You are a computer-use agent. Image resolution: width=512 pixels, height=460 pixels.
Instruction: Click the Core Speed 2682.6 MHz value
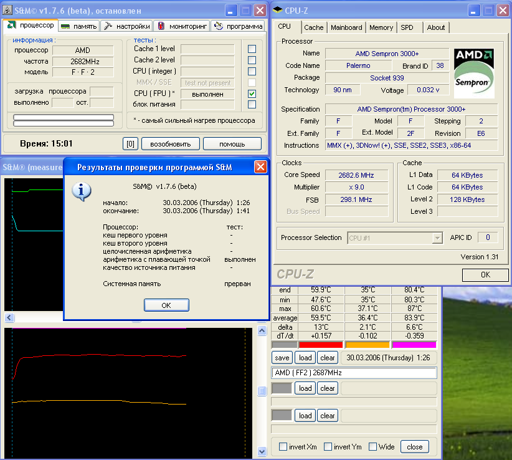click(x=356, y=175)
